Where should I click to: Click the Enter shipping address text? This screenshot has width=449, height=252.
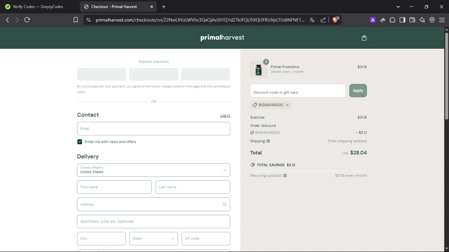347,141
